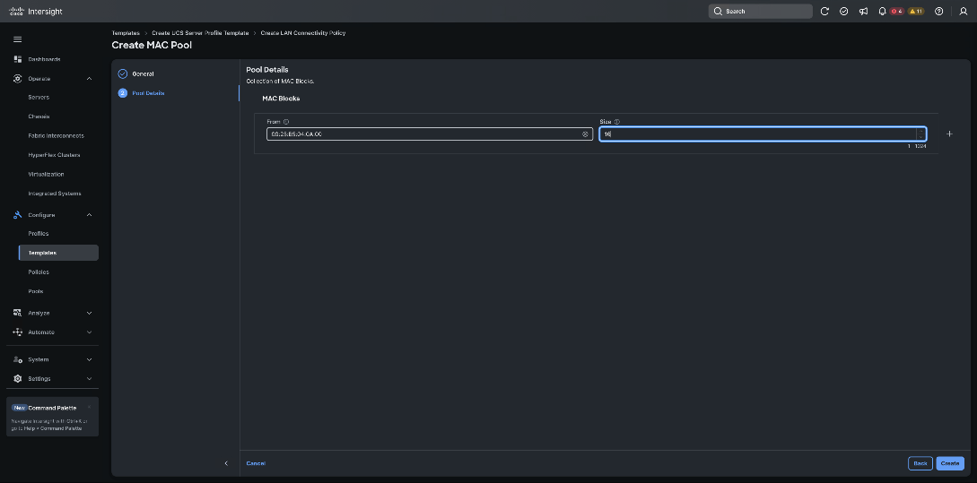Open the hamburger navigation menu
Image resolution: width=977 pixels, height=483 pixels.
17,39
